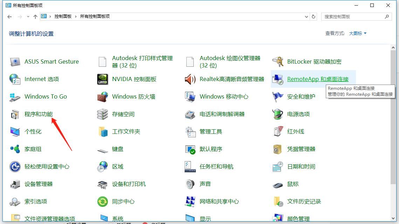This screenshot has height=224, width=399.
Task: Open recent pages dropdown next to back button
Action: click(x=28, y=16)
